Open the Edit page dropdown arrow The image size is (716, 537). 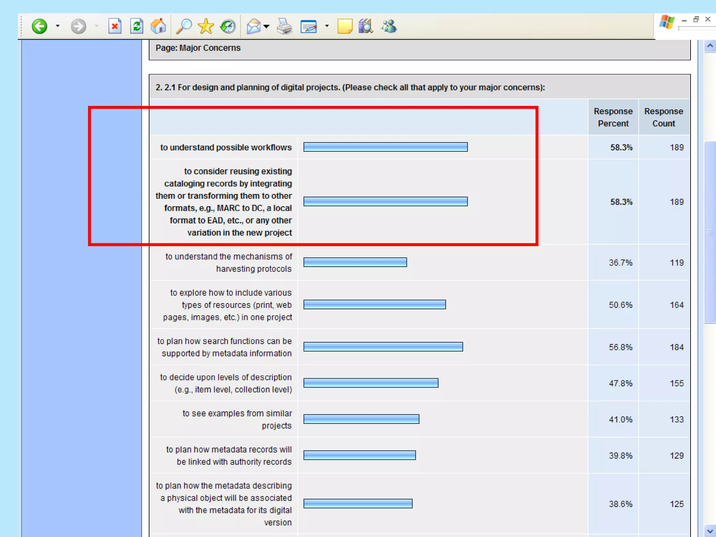click(327, 26)
